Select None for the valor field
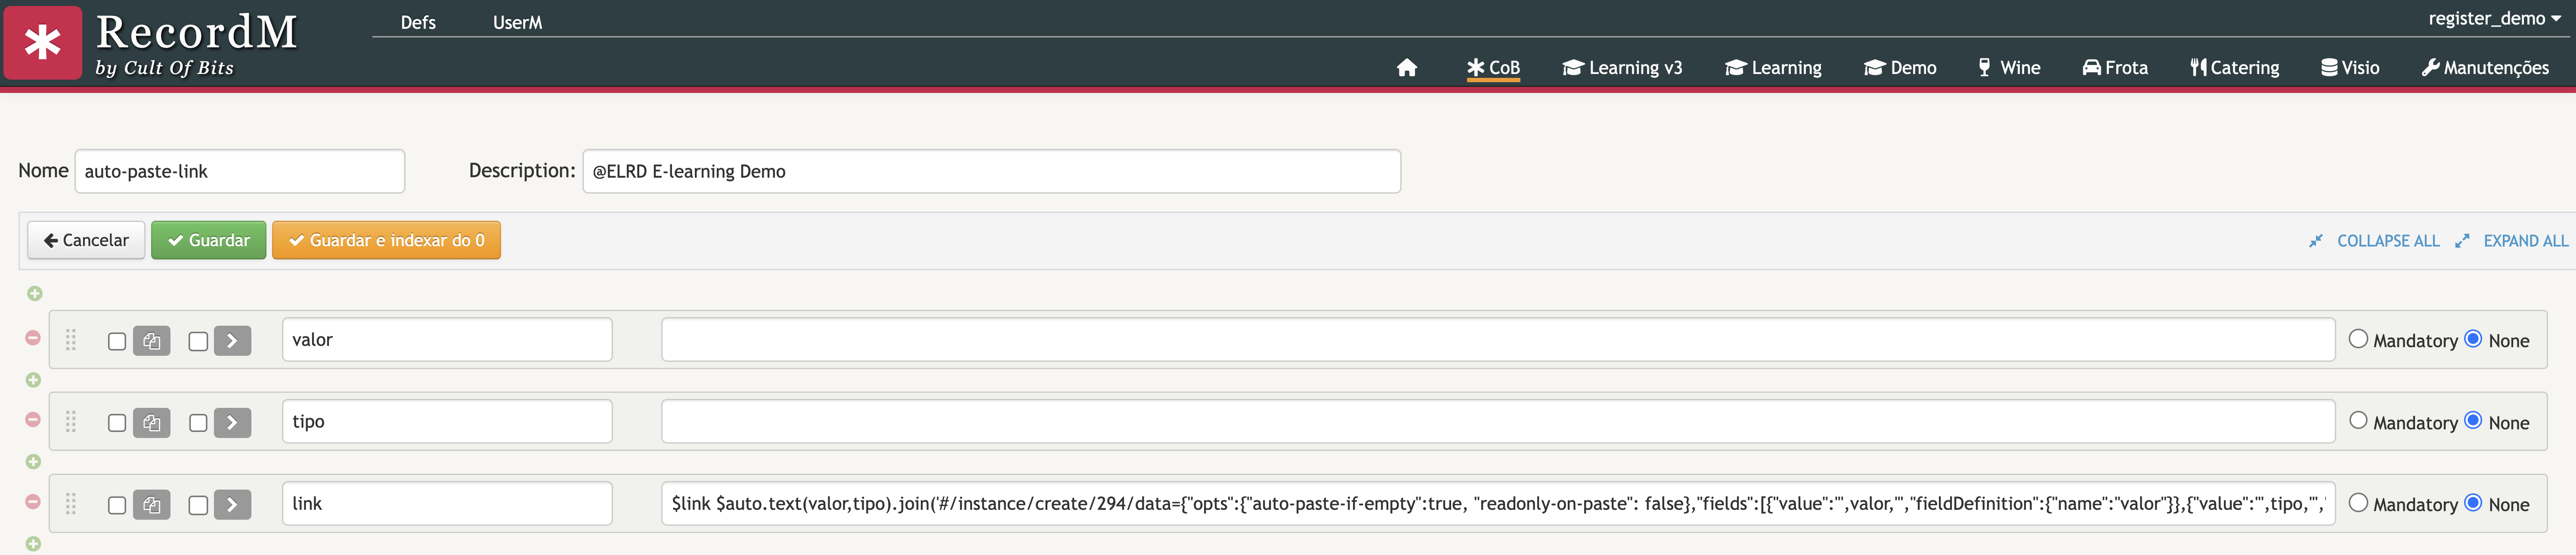This screenshot has width=2576, height=555. click(2473, 339)
